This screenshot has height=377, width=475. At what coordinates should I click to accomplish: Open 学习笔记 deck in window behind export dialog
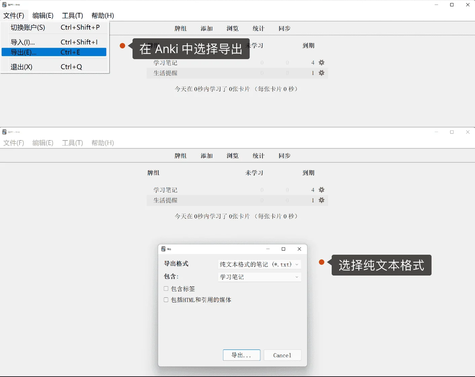click(166, 190)
